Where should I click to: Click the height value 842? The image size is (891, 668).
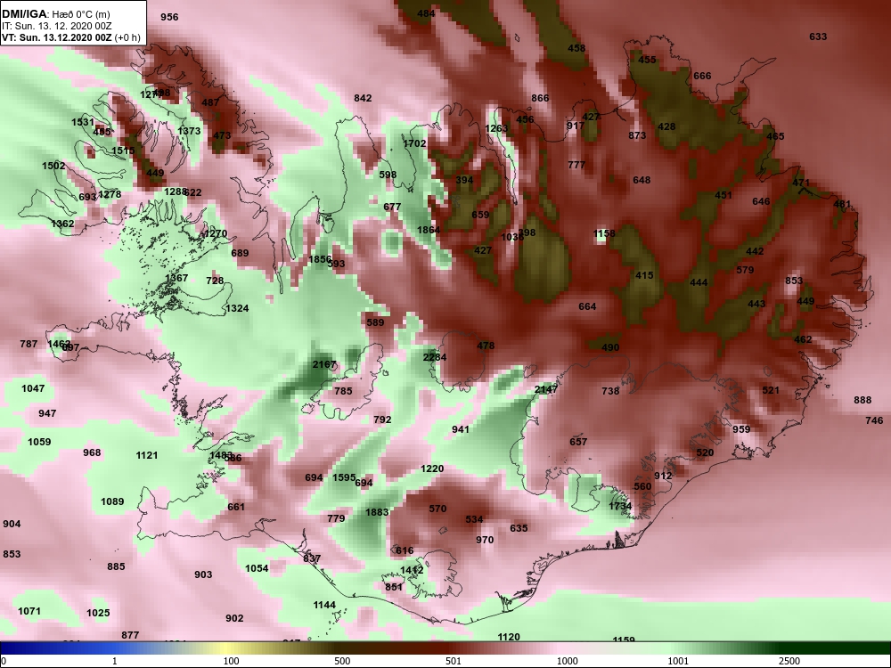click(363, 98)
